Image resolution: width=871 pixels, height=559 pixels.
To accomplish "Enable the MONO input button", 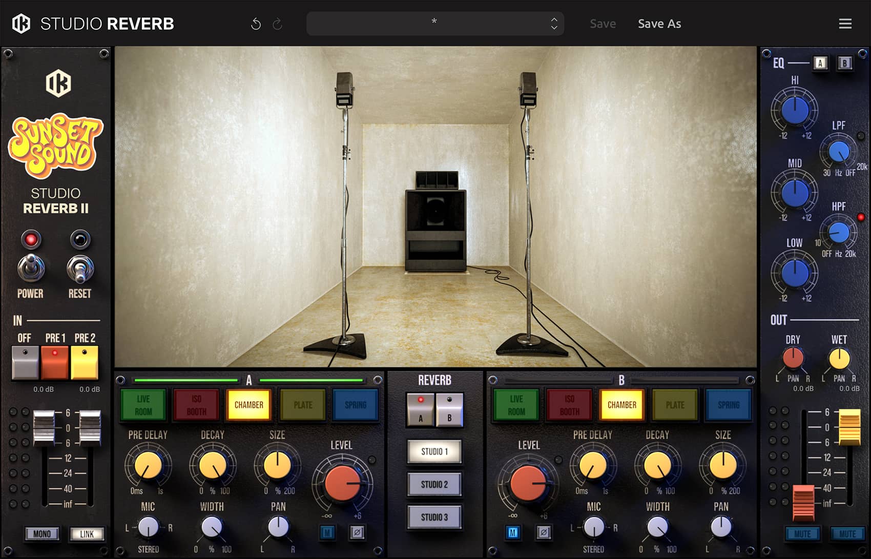I will [42, 534].
